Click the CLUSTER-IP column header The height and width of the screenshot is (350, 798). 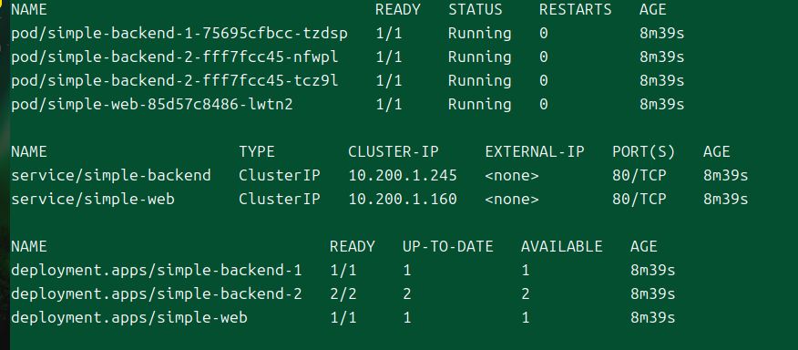[394, 152]
